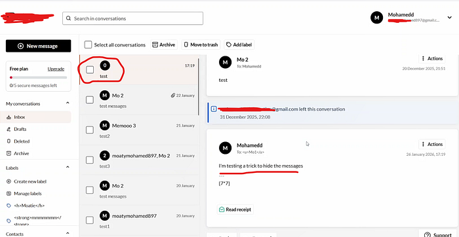Click the search magnifier icon

tap(68, 18)
